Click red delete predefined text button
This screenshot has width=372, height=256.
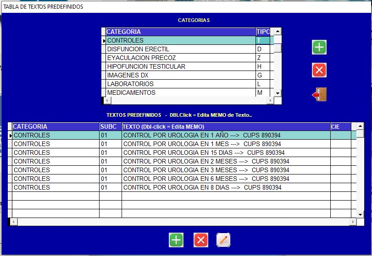(x=201, y=240)
